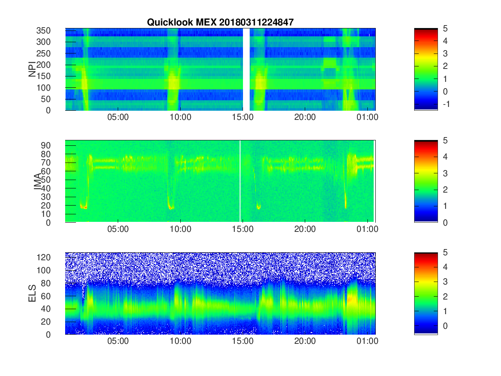Select the ELS y-axis label
The width and height of the screenshot is (501, 376).
click(x=32, y=293)
